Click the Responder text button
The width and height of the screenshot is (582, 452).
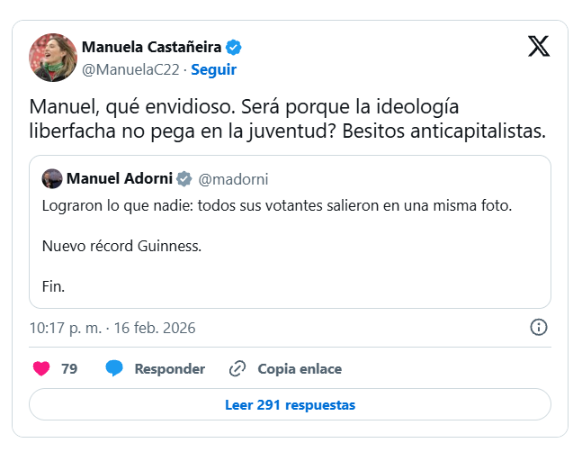coord(169,369)
